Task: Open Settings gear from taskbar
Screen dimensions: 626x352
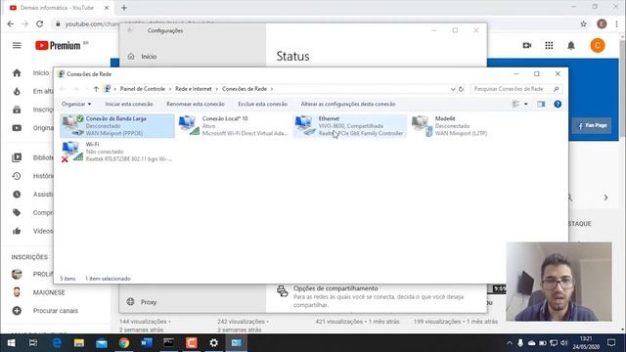Action: pyautogui.click(x=214, y=343)
